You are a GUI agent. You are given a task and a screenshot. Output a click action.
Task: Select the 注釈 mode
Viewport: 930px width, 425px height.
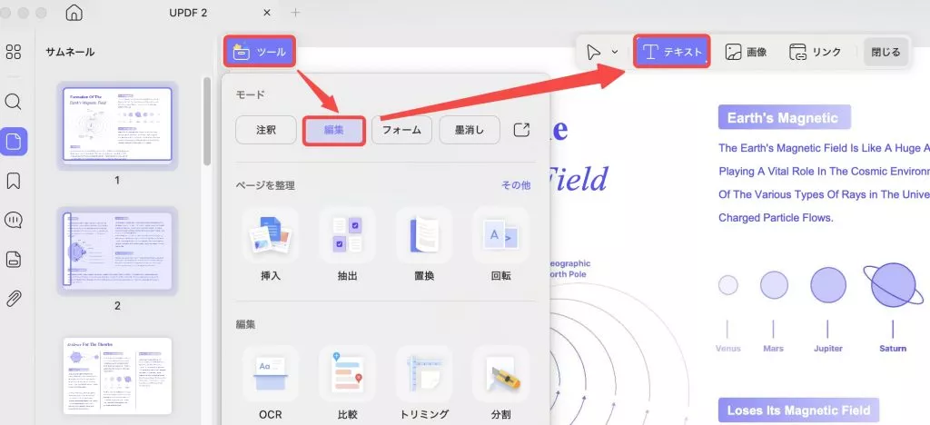click(266, 130)
